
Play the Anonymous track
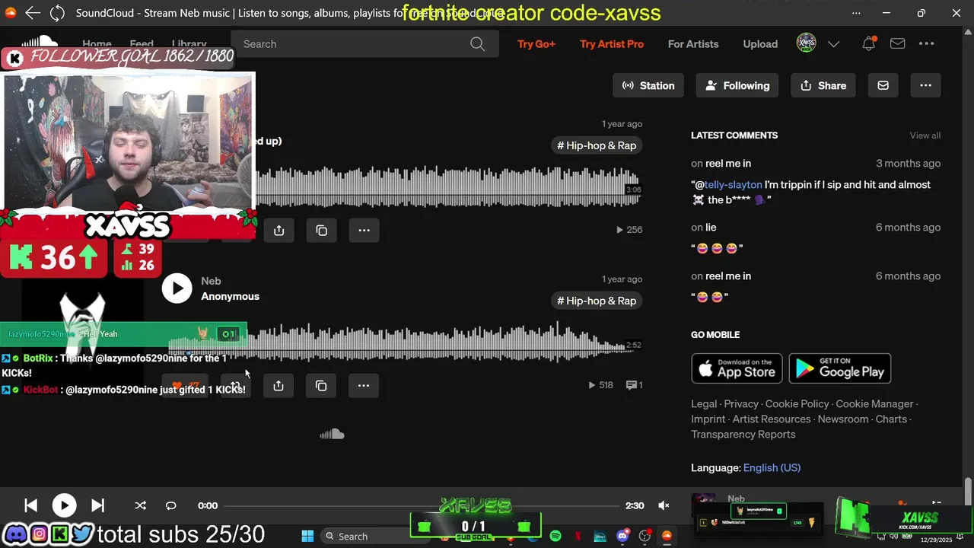[x=177, y=288]
